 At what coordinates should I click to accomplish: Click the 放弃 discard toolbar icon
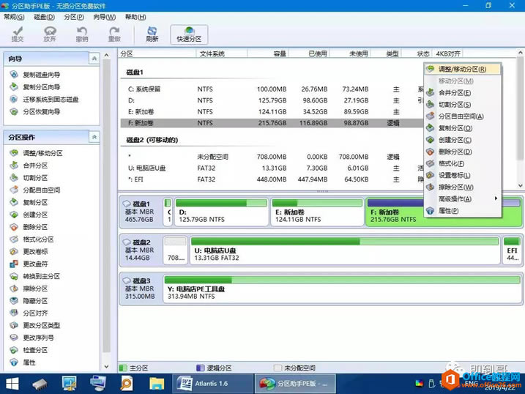click(50, 34)
